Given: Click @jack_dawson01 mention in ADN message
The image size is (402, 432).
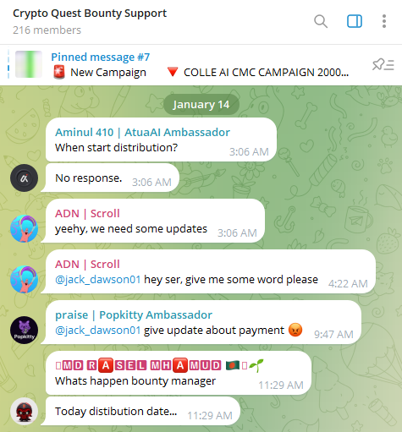Looking at the screenshot, I should click(x=98, y=280).
